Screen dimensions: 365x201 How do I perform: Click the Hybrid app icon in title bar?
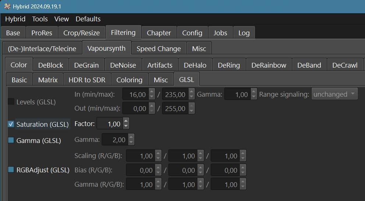point(7,7)
